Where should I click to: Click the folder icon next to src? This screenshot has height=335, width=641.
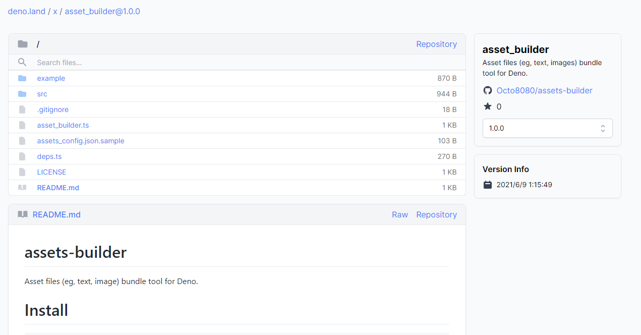(x=22, y=94)
